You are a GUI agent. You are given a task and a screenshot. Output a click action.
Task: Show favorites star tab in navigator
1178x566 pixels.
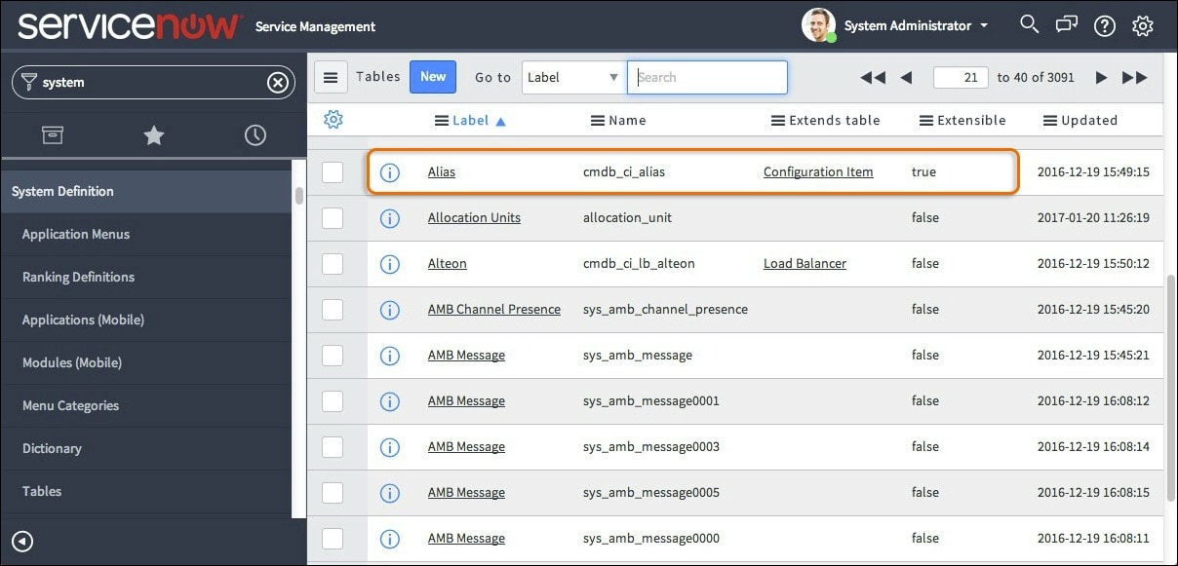click(x=154, y=135)
